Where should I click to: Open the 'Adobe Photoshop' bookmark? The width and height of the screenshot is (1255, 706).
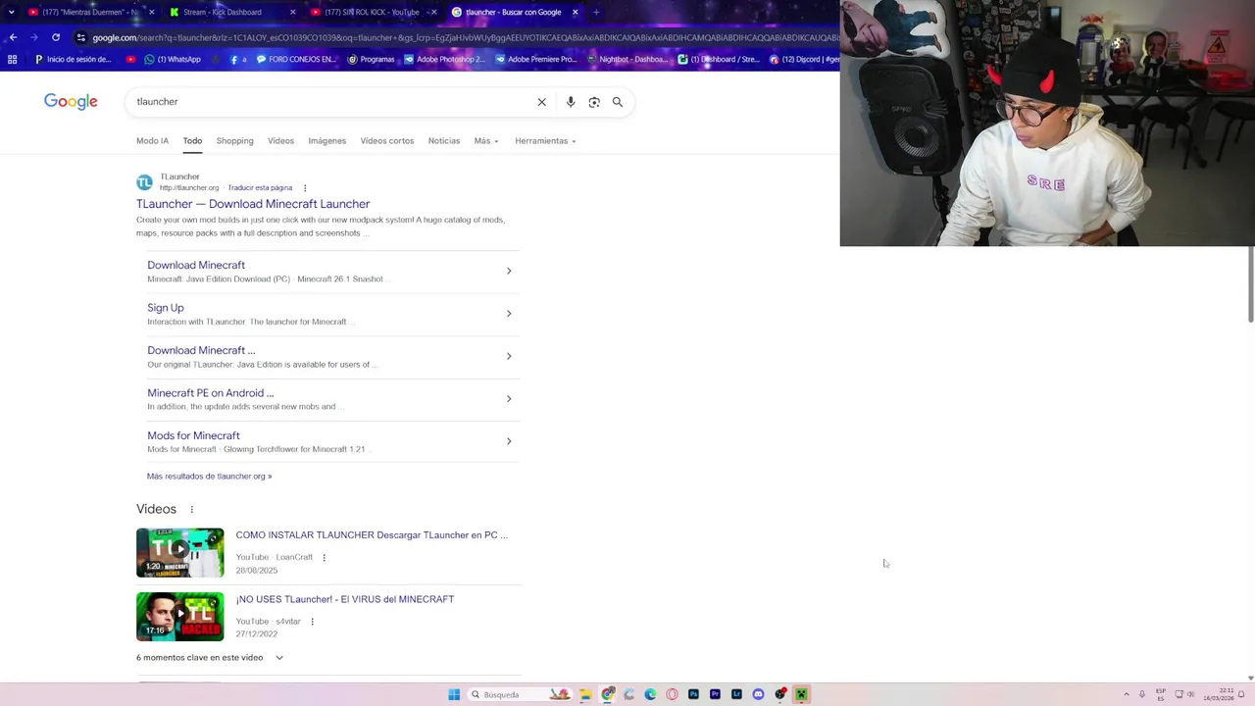coord(444,59)
